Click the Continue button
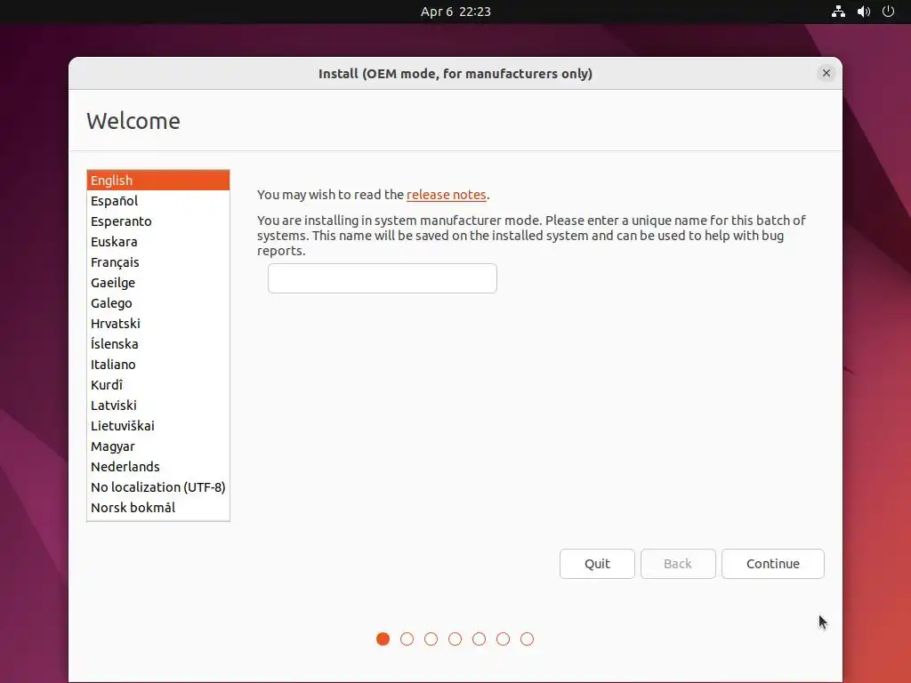911x683 pixels. click(773, 563)
